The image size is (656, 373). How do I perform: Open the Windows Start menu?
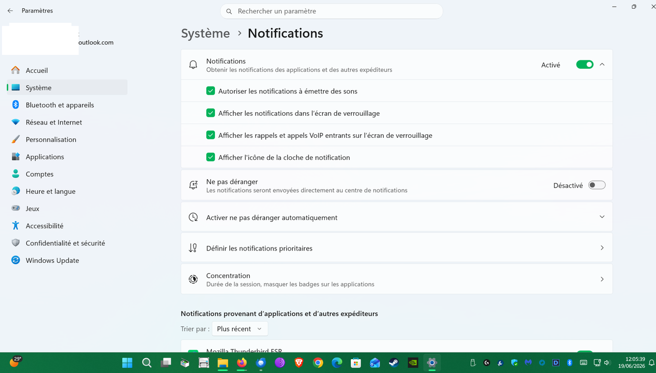(x=127, y=363)
